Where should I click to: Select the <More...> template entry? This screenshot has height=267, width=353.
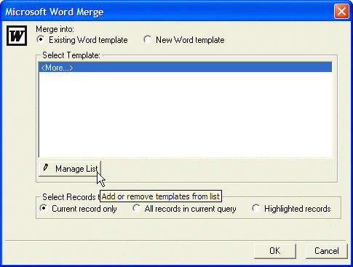point(186,68)
